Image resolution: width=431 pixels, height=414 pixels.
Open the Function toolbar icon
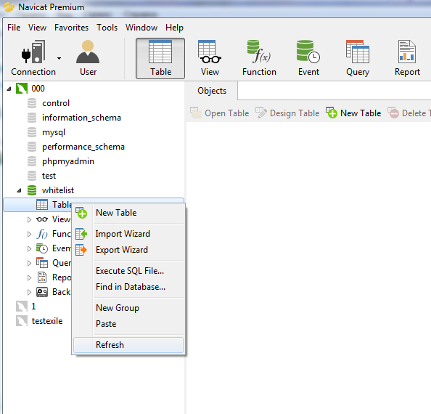pyautogui.click(x=259, y=58)
